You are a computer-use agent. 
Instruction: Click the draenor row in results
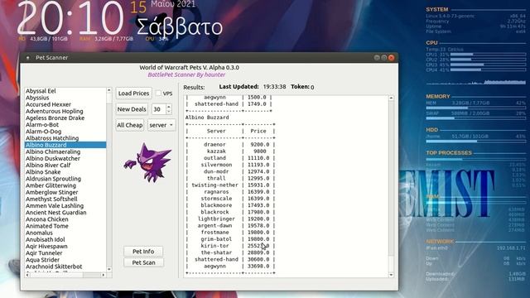tap(230, 144)
